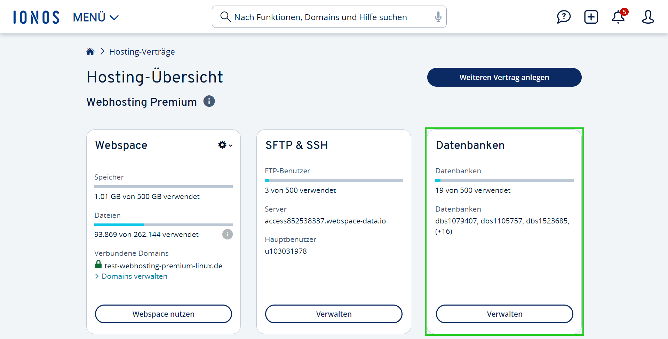Open notifications bell with 5 alerts

(619, 16)
